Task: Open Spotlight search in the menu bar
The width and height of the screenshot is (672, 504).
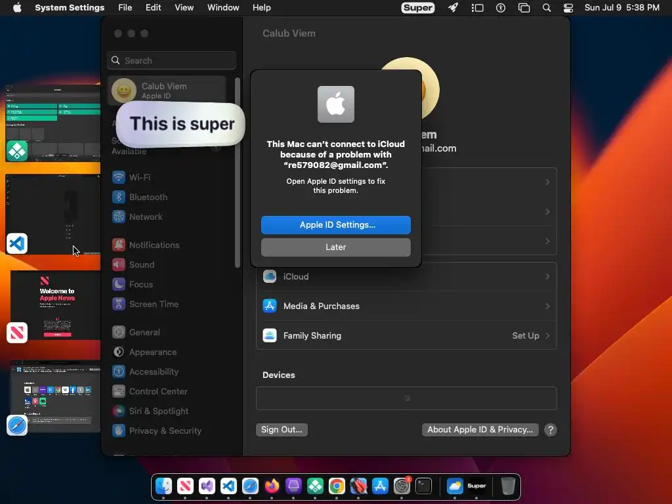Action: click(x=547, y=8)
